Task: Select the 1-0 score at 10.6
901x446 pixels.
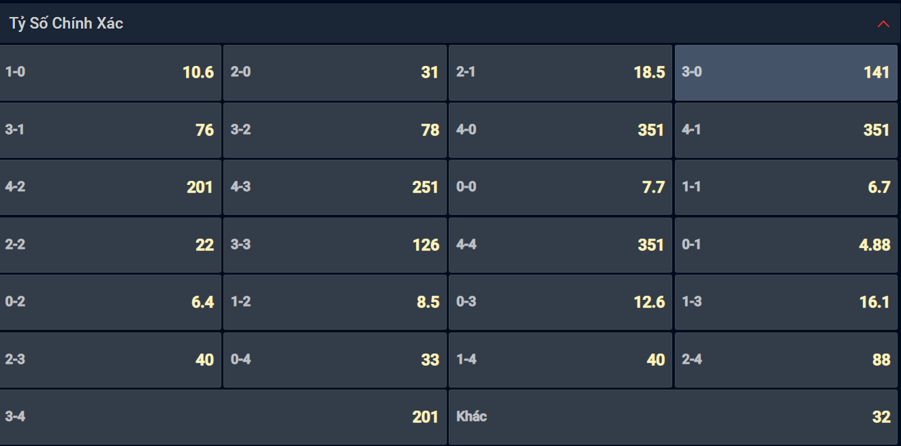Action: pos(110,73)
